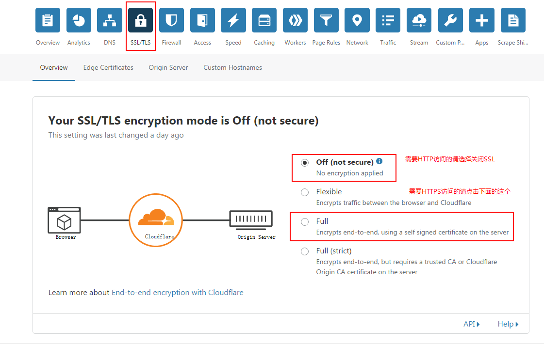The height and width of the screenshot is (344, 544).
Task: Open the Custom Pages wrench icon
Action: click(x=450, y=20)
